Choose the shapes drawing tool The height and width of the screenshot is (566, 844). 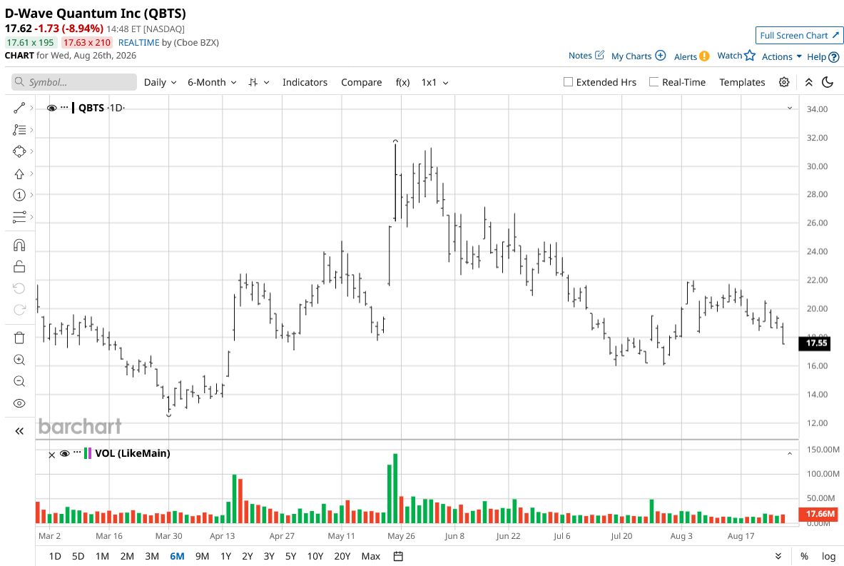[19, 151]
